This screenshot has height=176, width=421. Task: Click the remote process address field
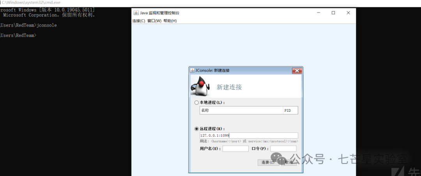(x=249, y=136)
